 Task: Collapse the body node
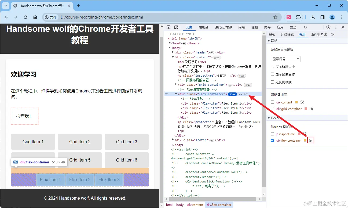pyautogui.click(x=170, y=48)
